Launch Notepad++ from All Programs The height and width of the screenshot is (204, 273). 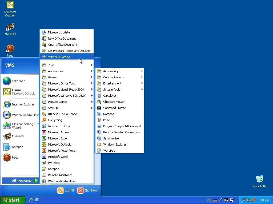point(67,169)
